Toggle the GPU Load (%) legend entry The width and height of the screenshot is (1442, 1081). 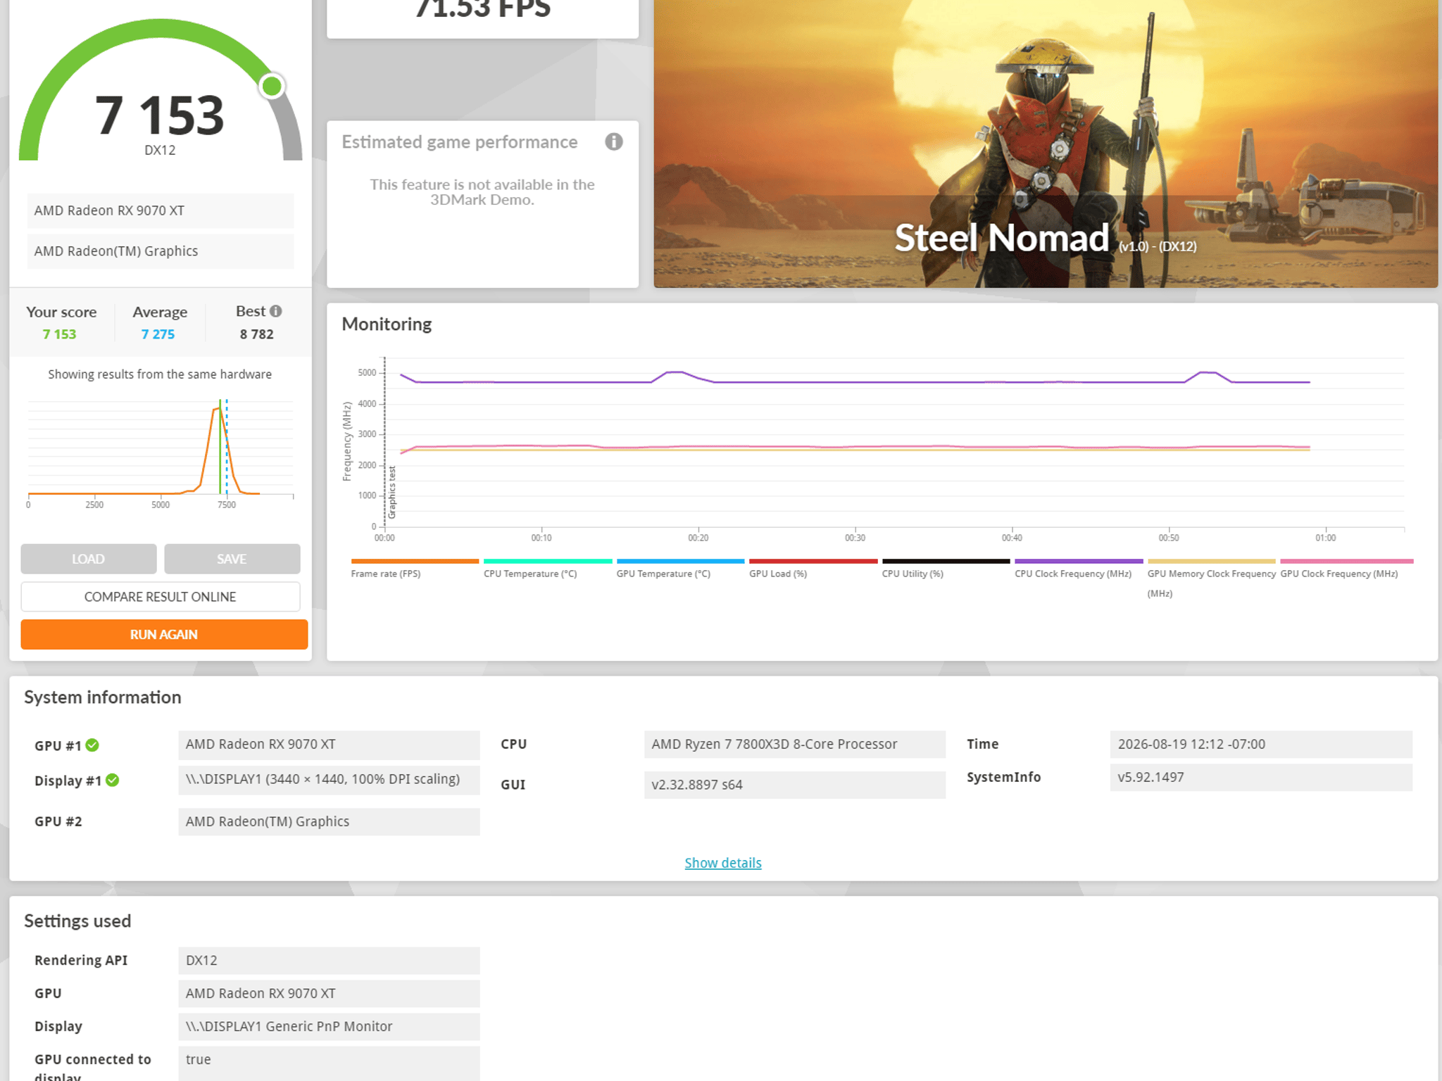click(813, 569)
